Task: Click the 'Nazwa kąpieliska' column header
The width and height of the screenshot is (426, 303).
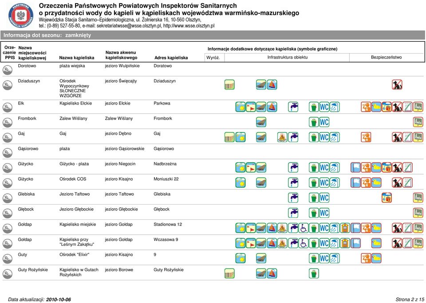Action: 77,58
